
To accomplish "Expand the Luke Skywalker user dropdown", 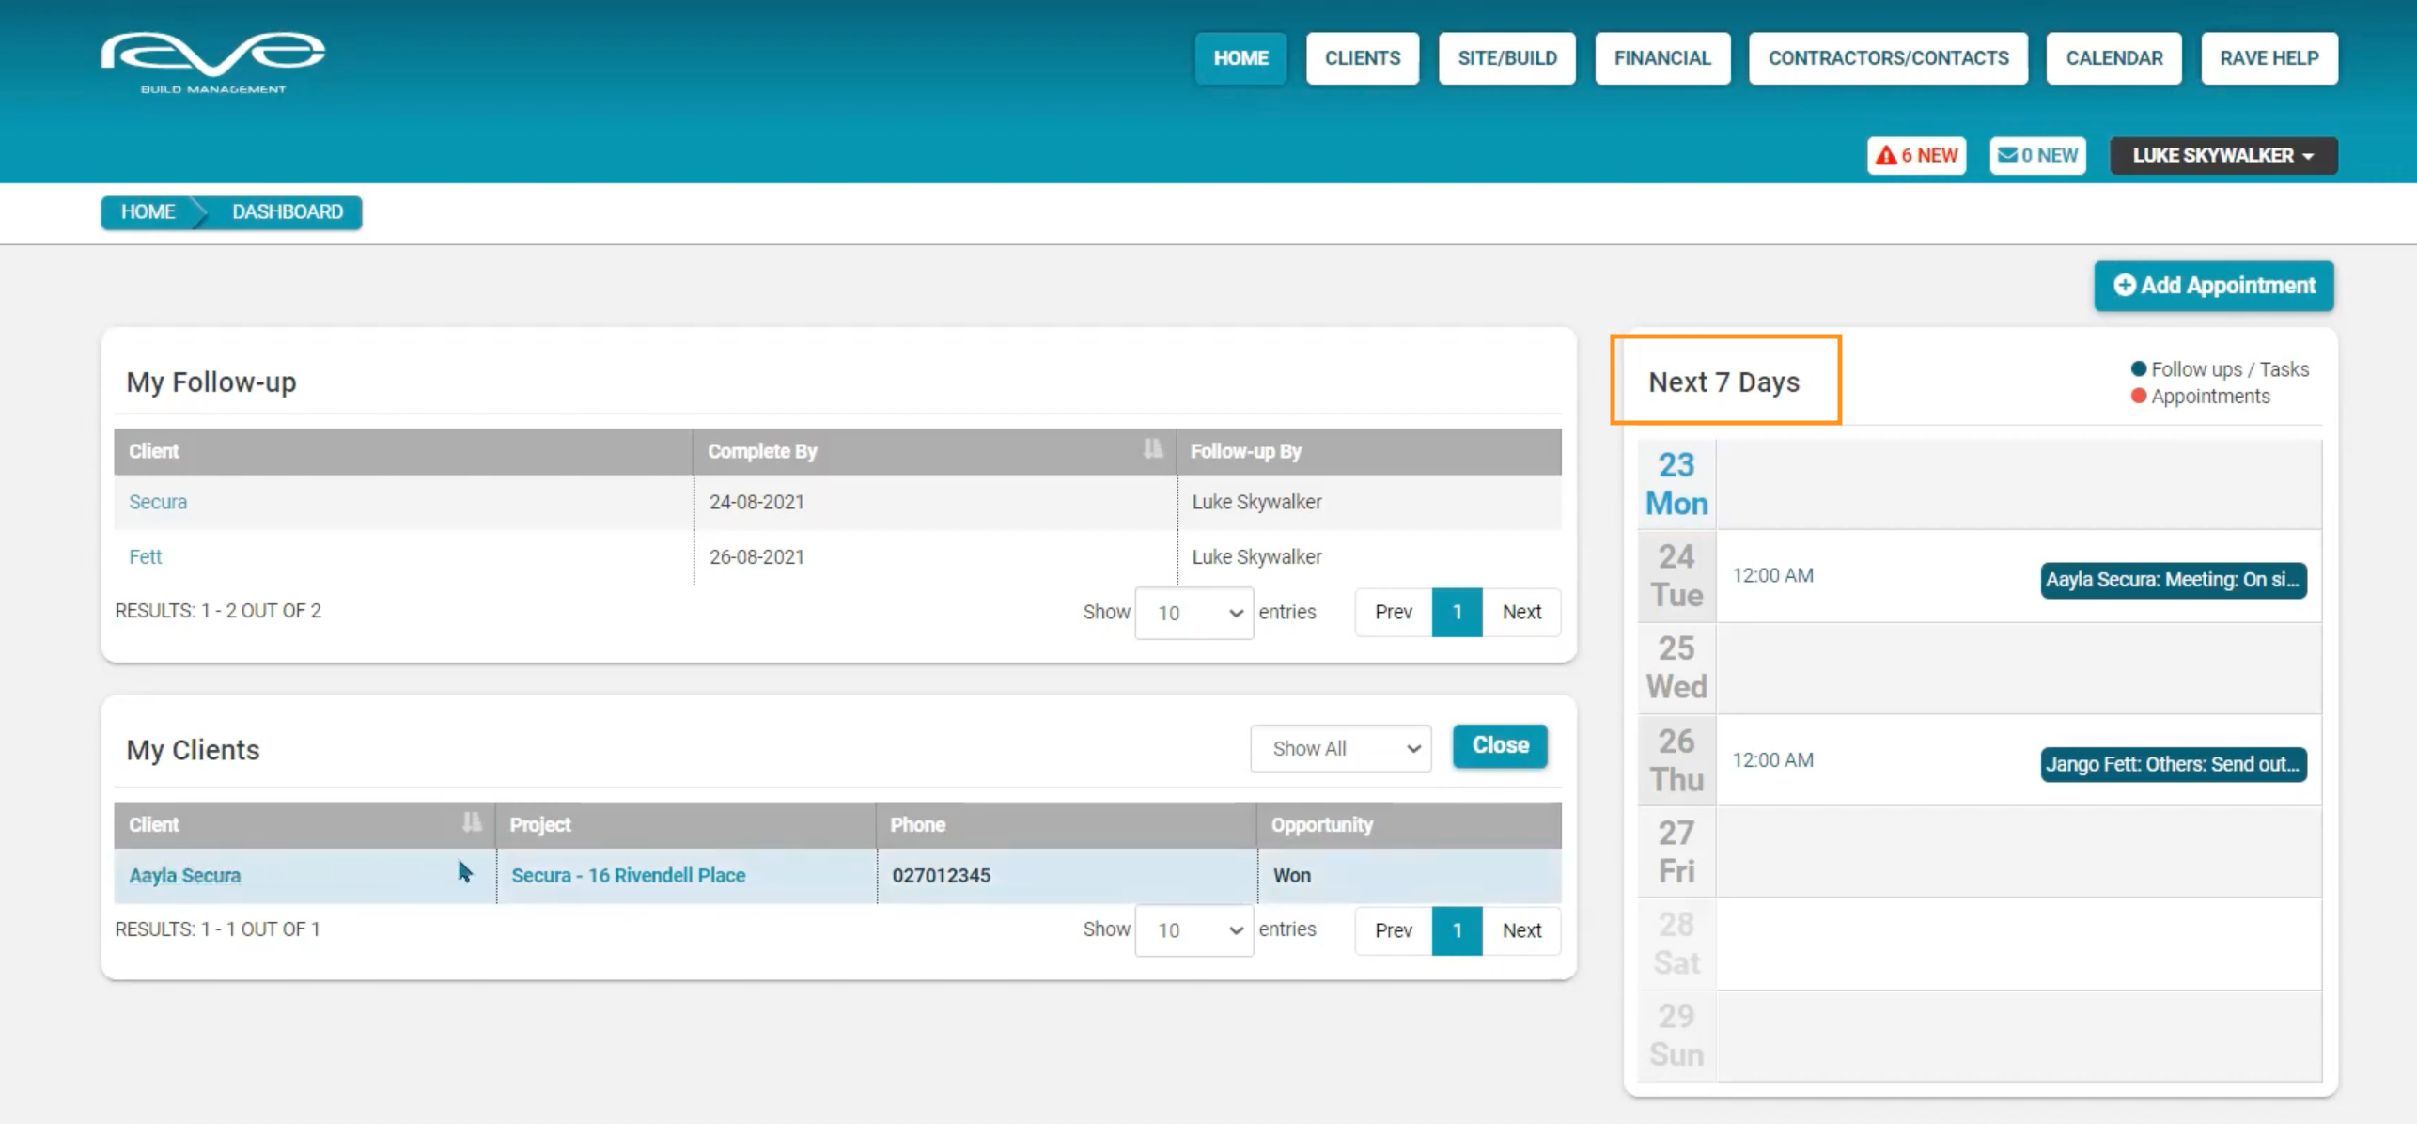I will [2222, 156].
